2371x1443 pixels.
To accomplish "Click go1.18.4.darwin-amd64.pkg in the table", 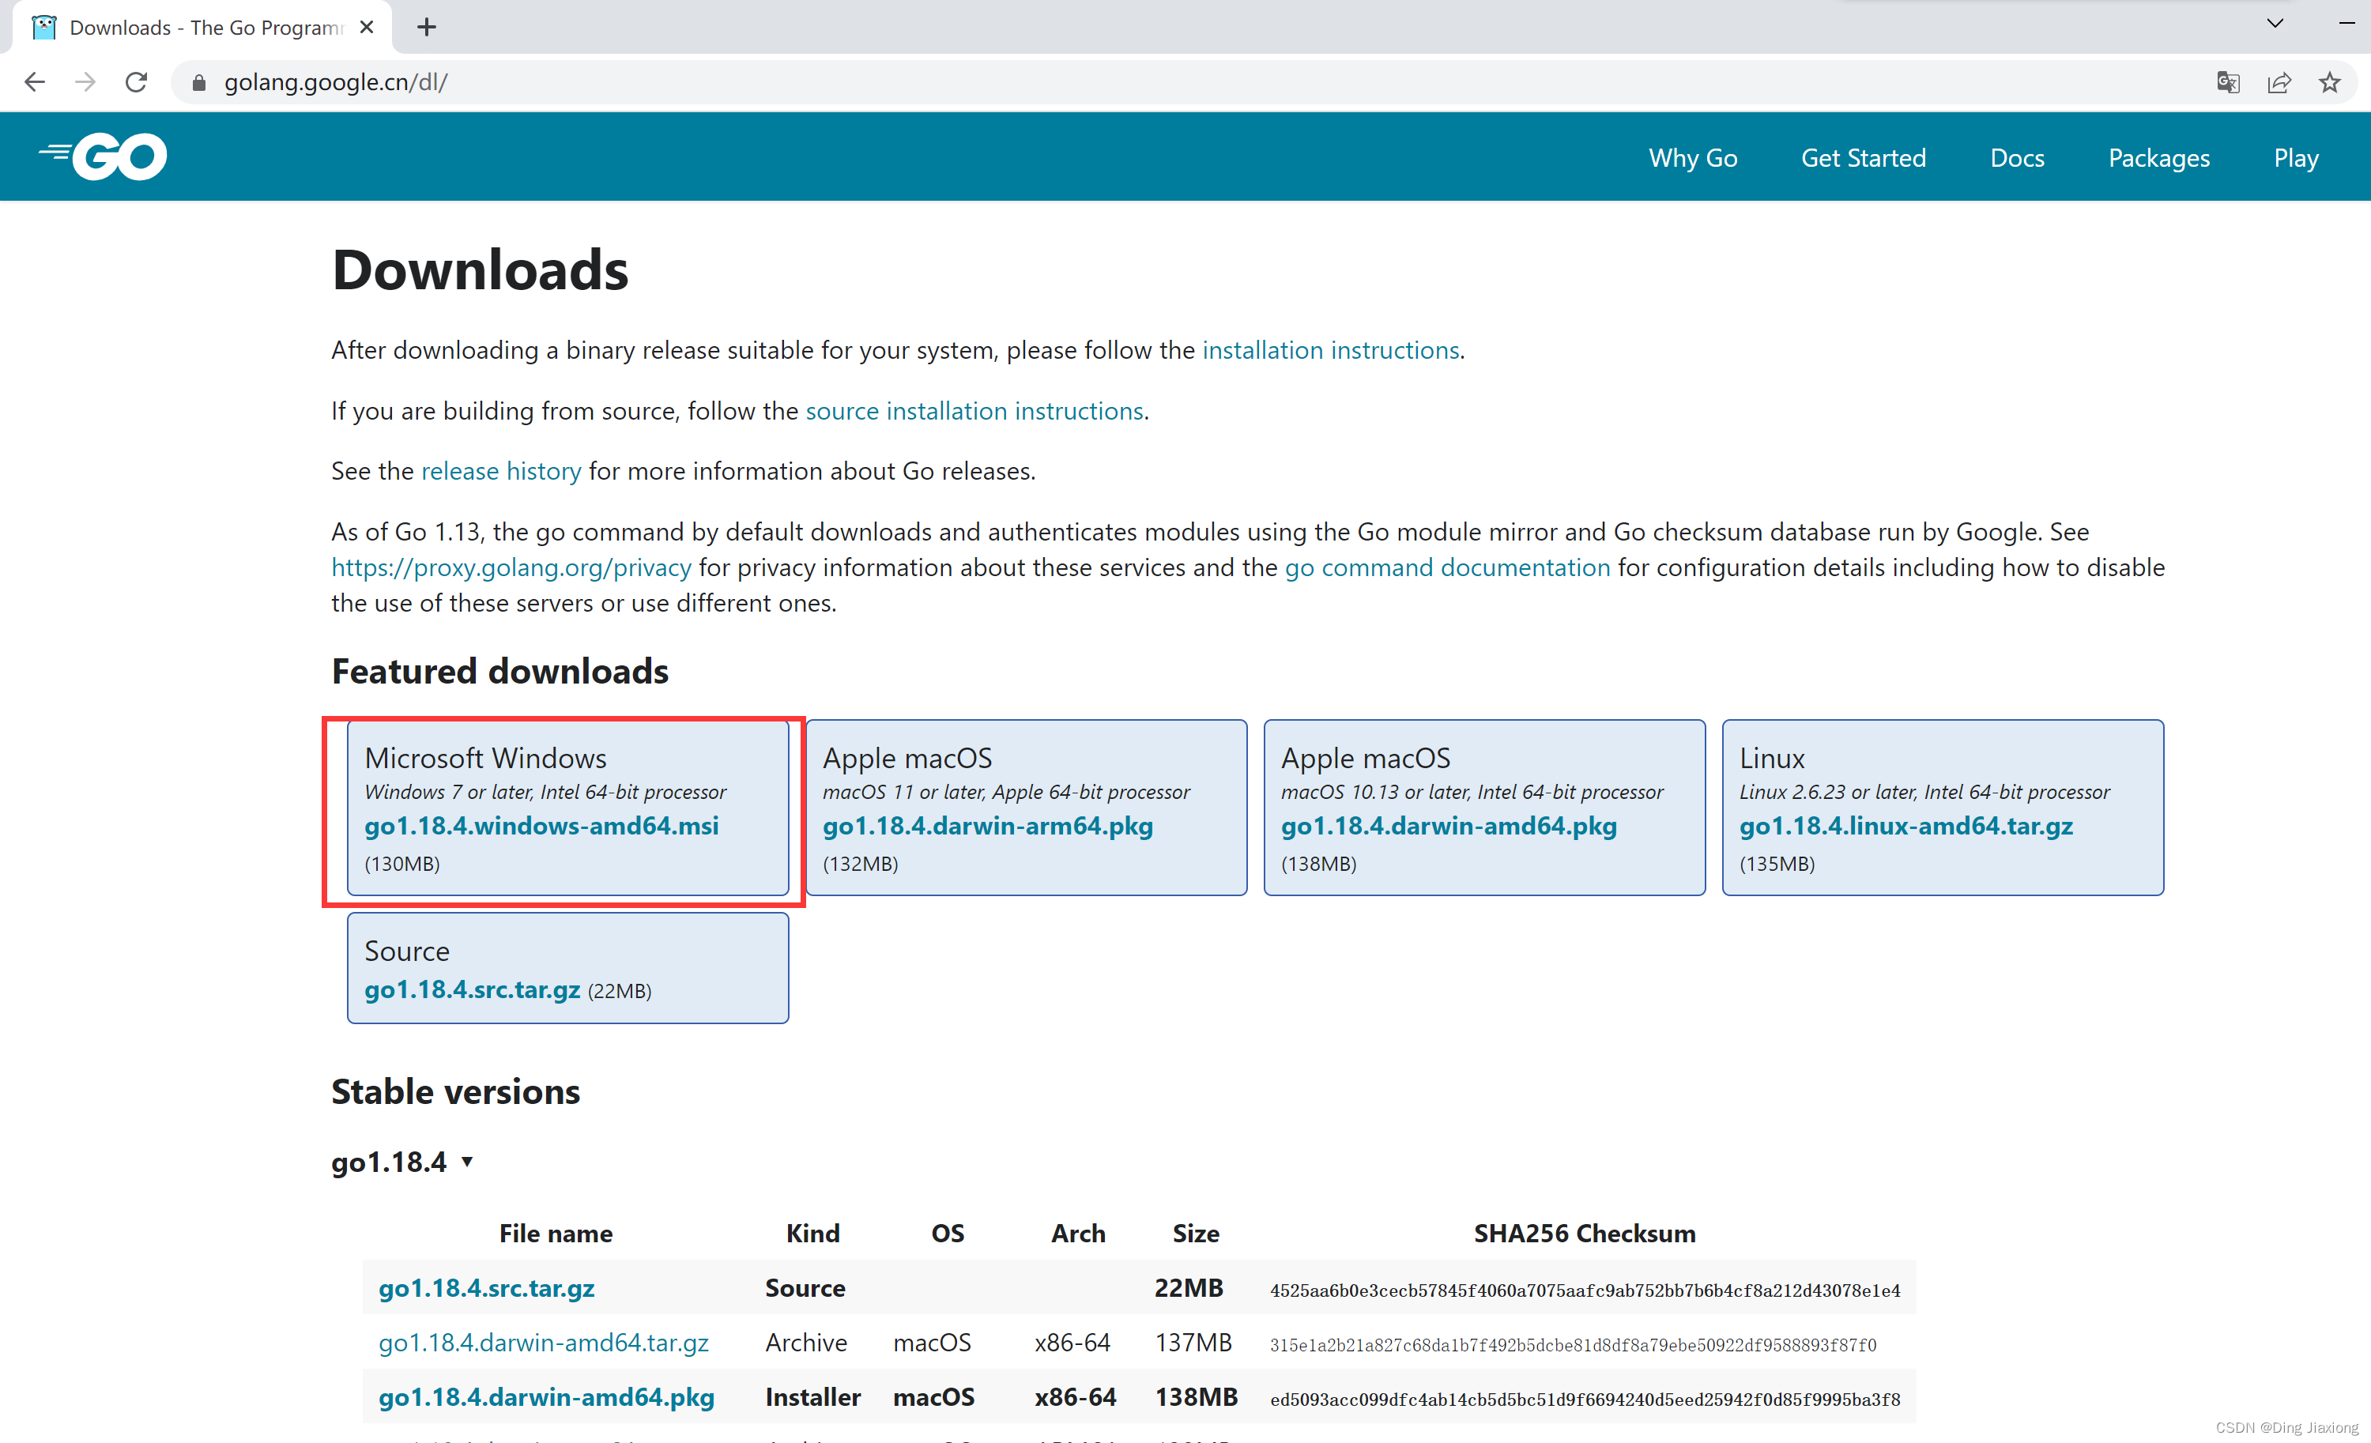I will click(x=545, y=1397).
